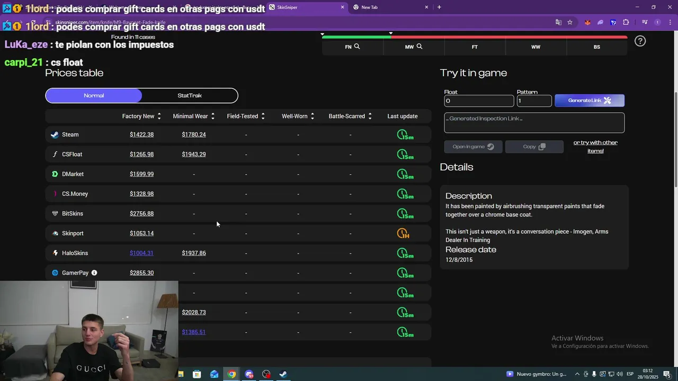Select the Normal price toggle
The height and width of the screenshot is (381, 678).
coord(94,96)
